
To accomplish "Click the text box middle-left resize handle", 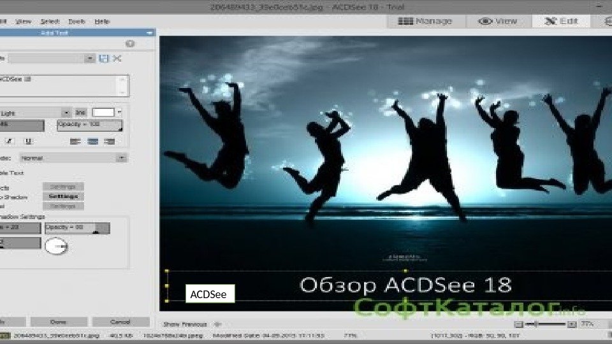I will tap(167, 285).
